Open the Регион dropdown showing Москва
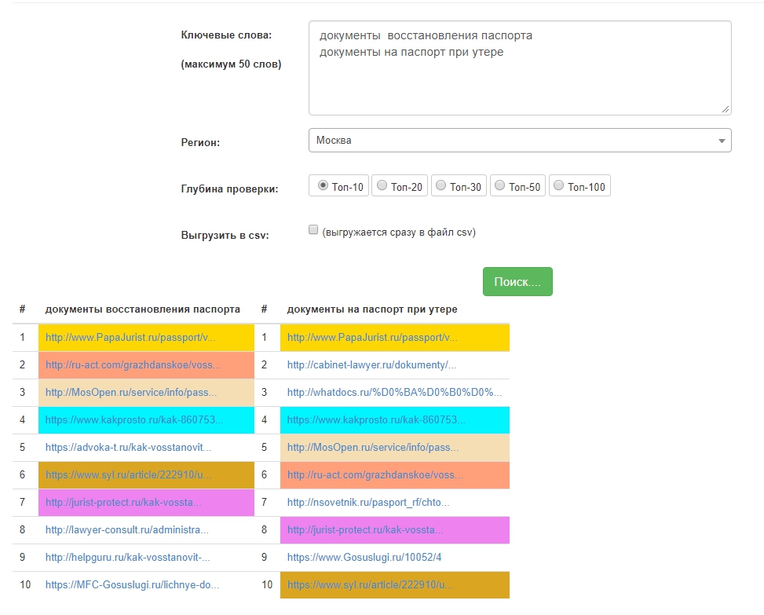 tap(518, 141)
